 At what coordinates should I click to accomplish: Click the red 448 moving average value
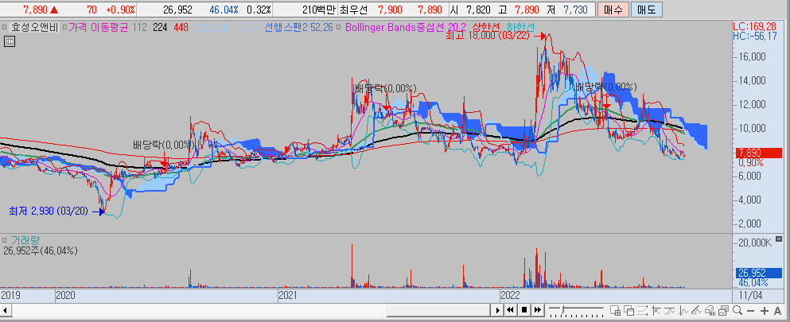[x=181, y=27]
